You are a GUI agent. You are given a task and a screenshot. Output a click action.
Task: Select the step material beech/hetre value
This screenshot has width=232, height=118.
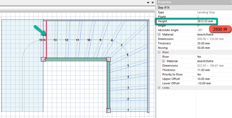point(205,34)
